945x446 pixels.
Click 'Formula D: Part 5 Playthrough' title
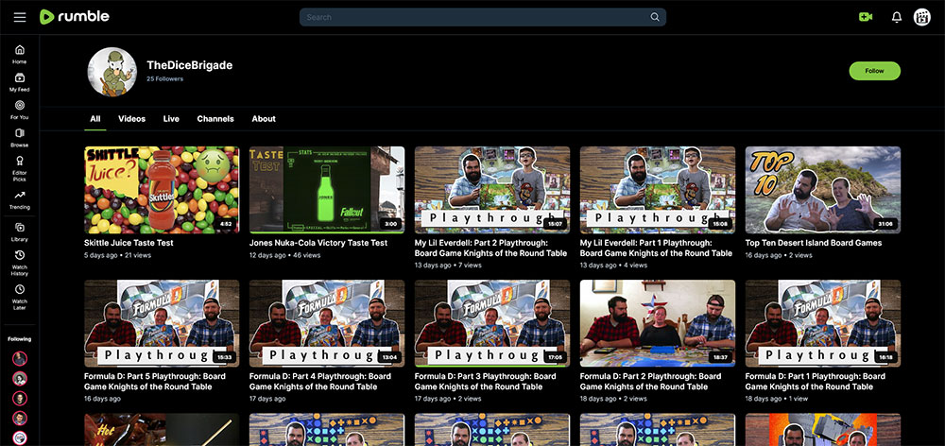tap(155, 381)
